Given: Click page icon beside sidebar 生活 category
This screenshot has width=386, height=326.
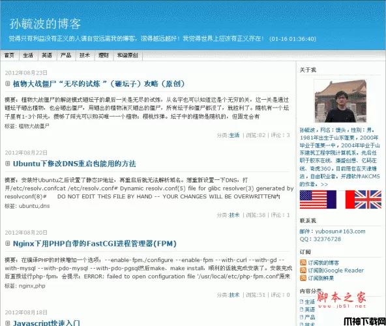Looking at the screenshot, I should click(301, 302).
